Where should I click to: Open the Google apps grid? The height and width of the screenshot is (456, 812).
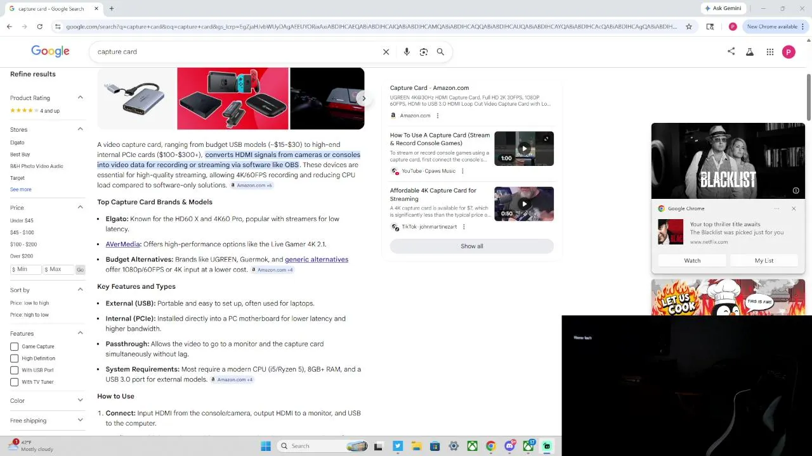click(x=770, y=52)
